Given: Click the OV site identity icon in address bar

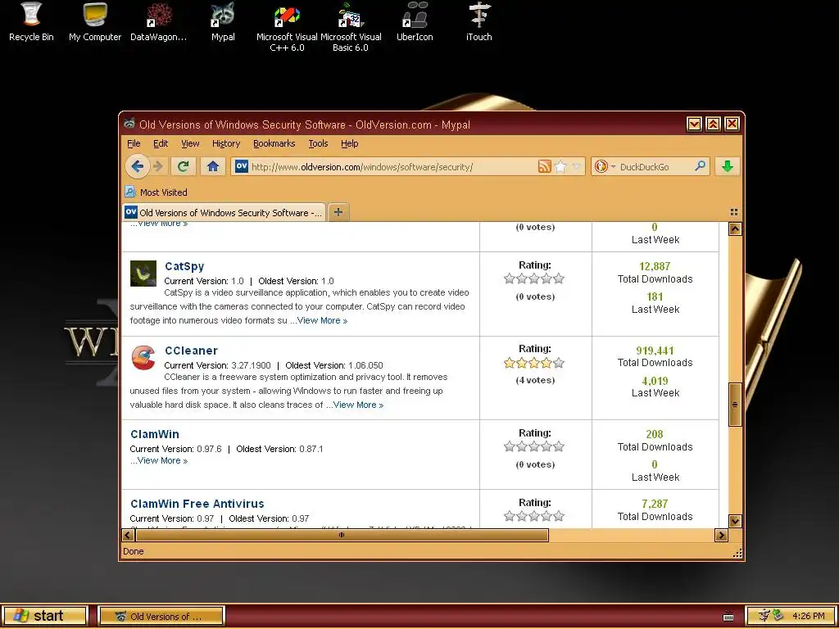Looking at the screenshot, I should (242, 166).
